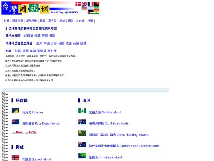This screenshot has height=161, width=214.
Task: Click the flag collage image in header
Action: 88,8
